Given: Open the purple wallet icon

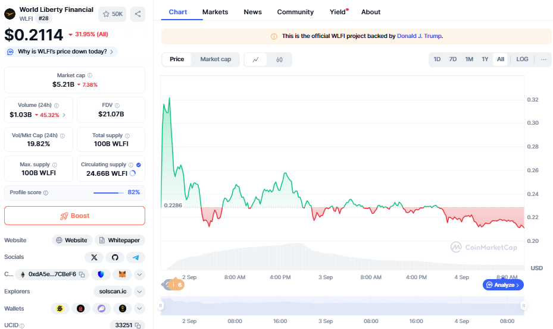Looking at the screenshot, I should (102, 309).
